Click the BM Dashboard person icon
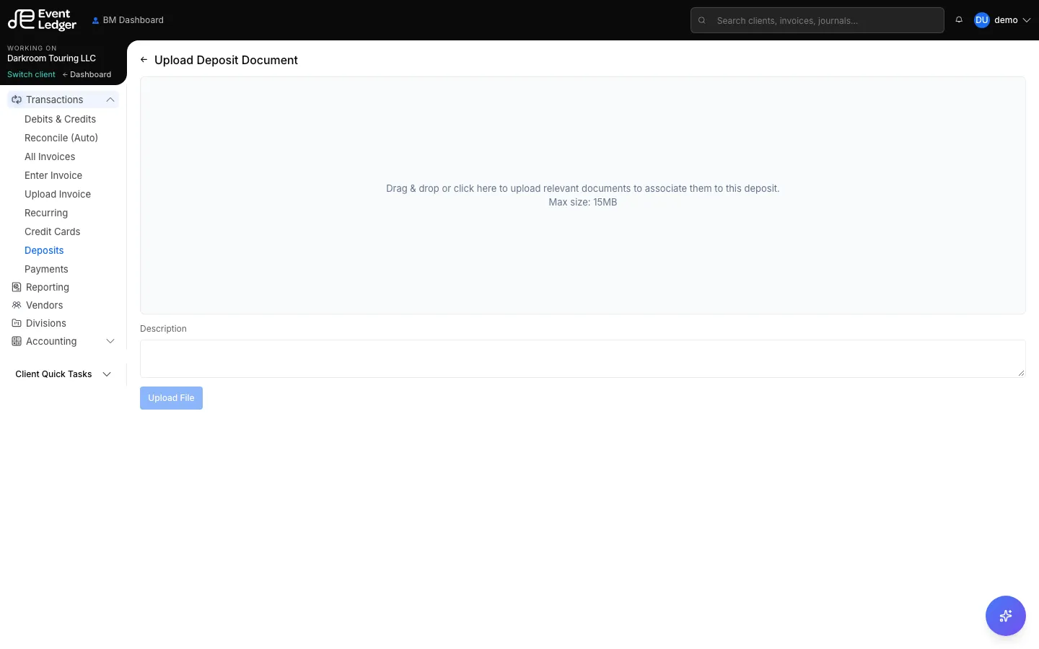This screenshot has height=649, width=1039. [95, 20]
